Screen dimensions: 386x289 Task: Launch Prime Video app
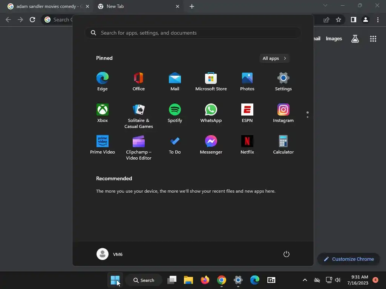coord(103,145)
